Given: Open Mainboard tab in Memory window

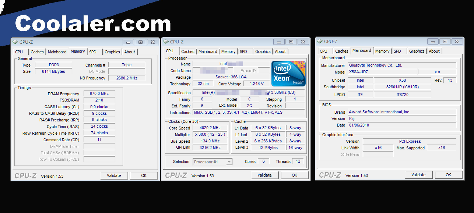Looking at the screenshot, I should [x=57, y=52].
